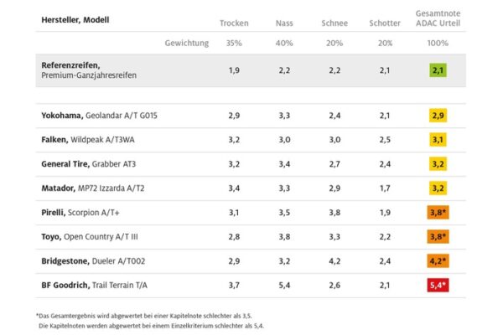Click Falken's yellow 3,1 overall badge
The width and height of the screenshot is (503, 335).
tap(438, 139)
